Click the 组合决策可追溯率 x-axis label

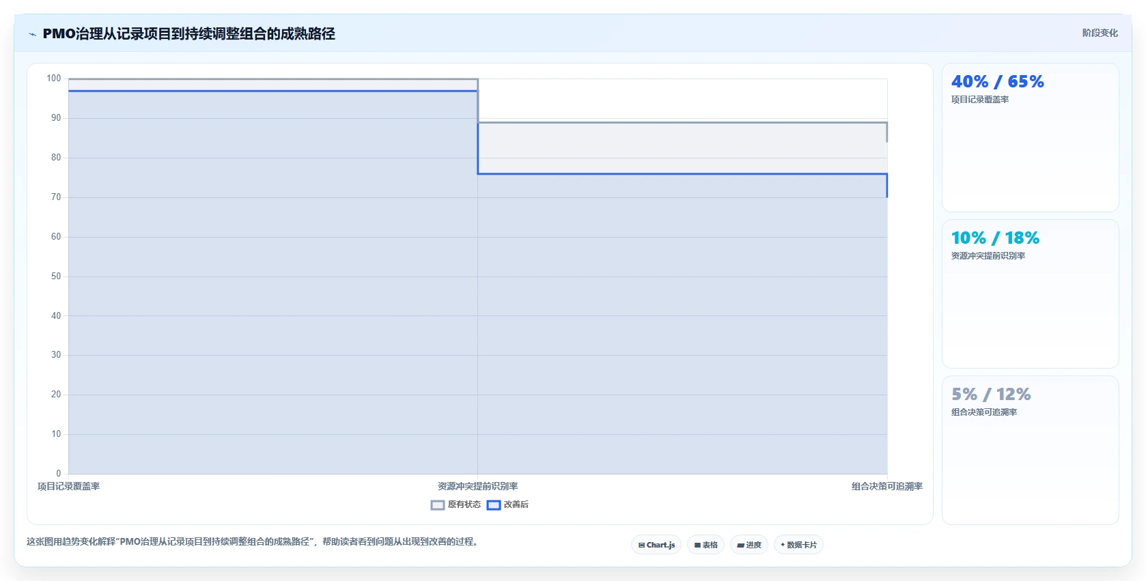[x=887, y=487]
